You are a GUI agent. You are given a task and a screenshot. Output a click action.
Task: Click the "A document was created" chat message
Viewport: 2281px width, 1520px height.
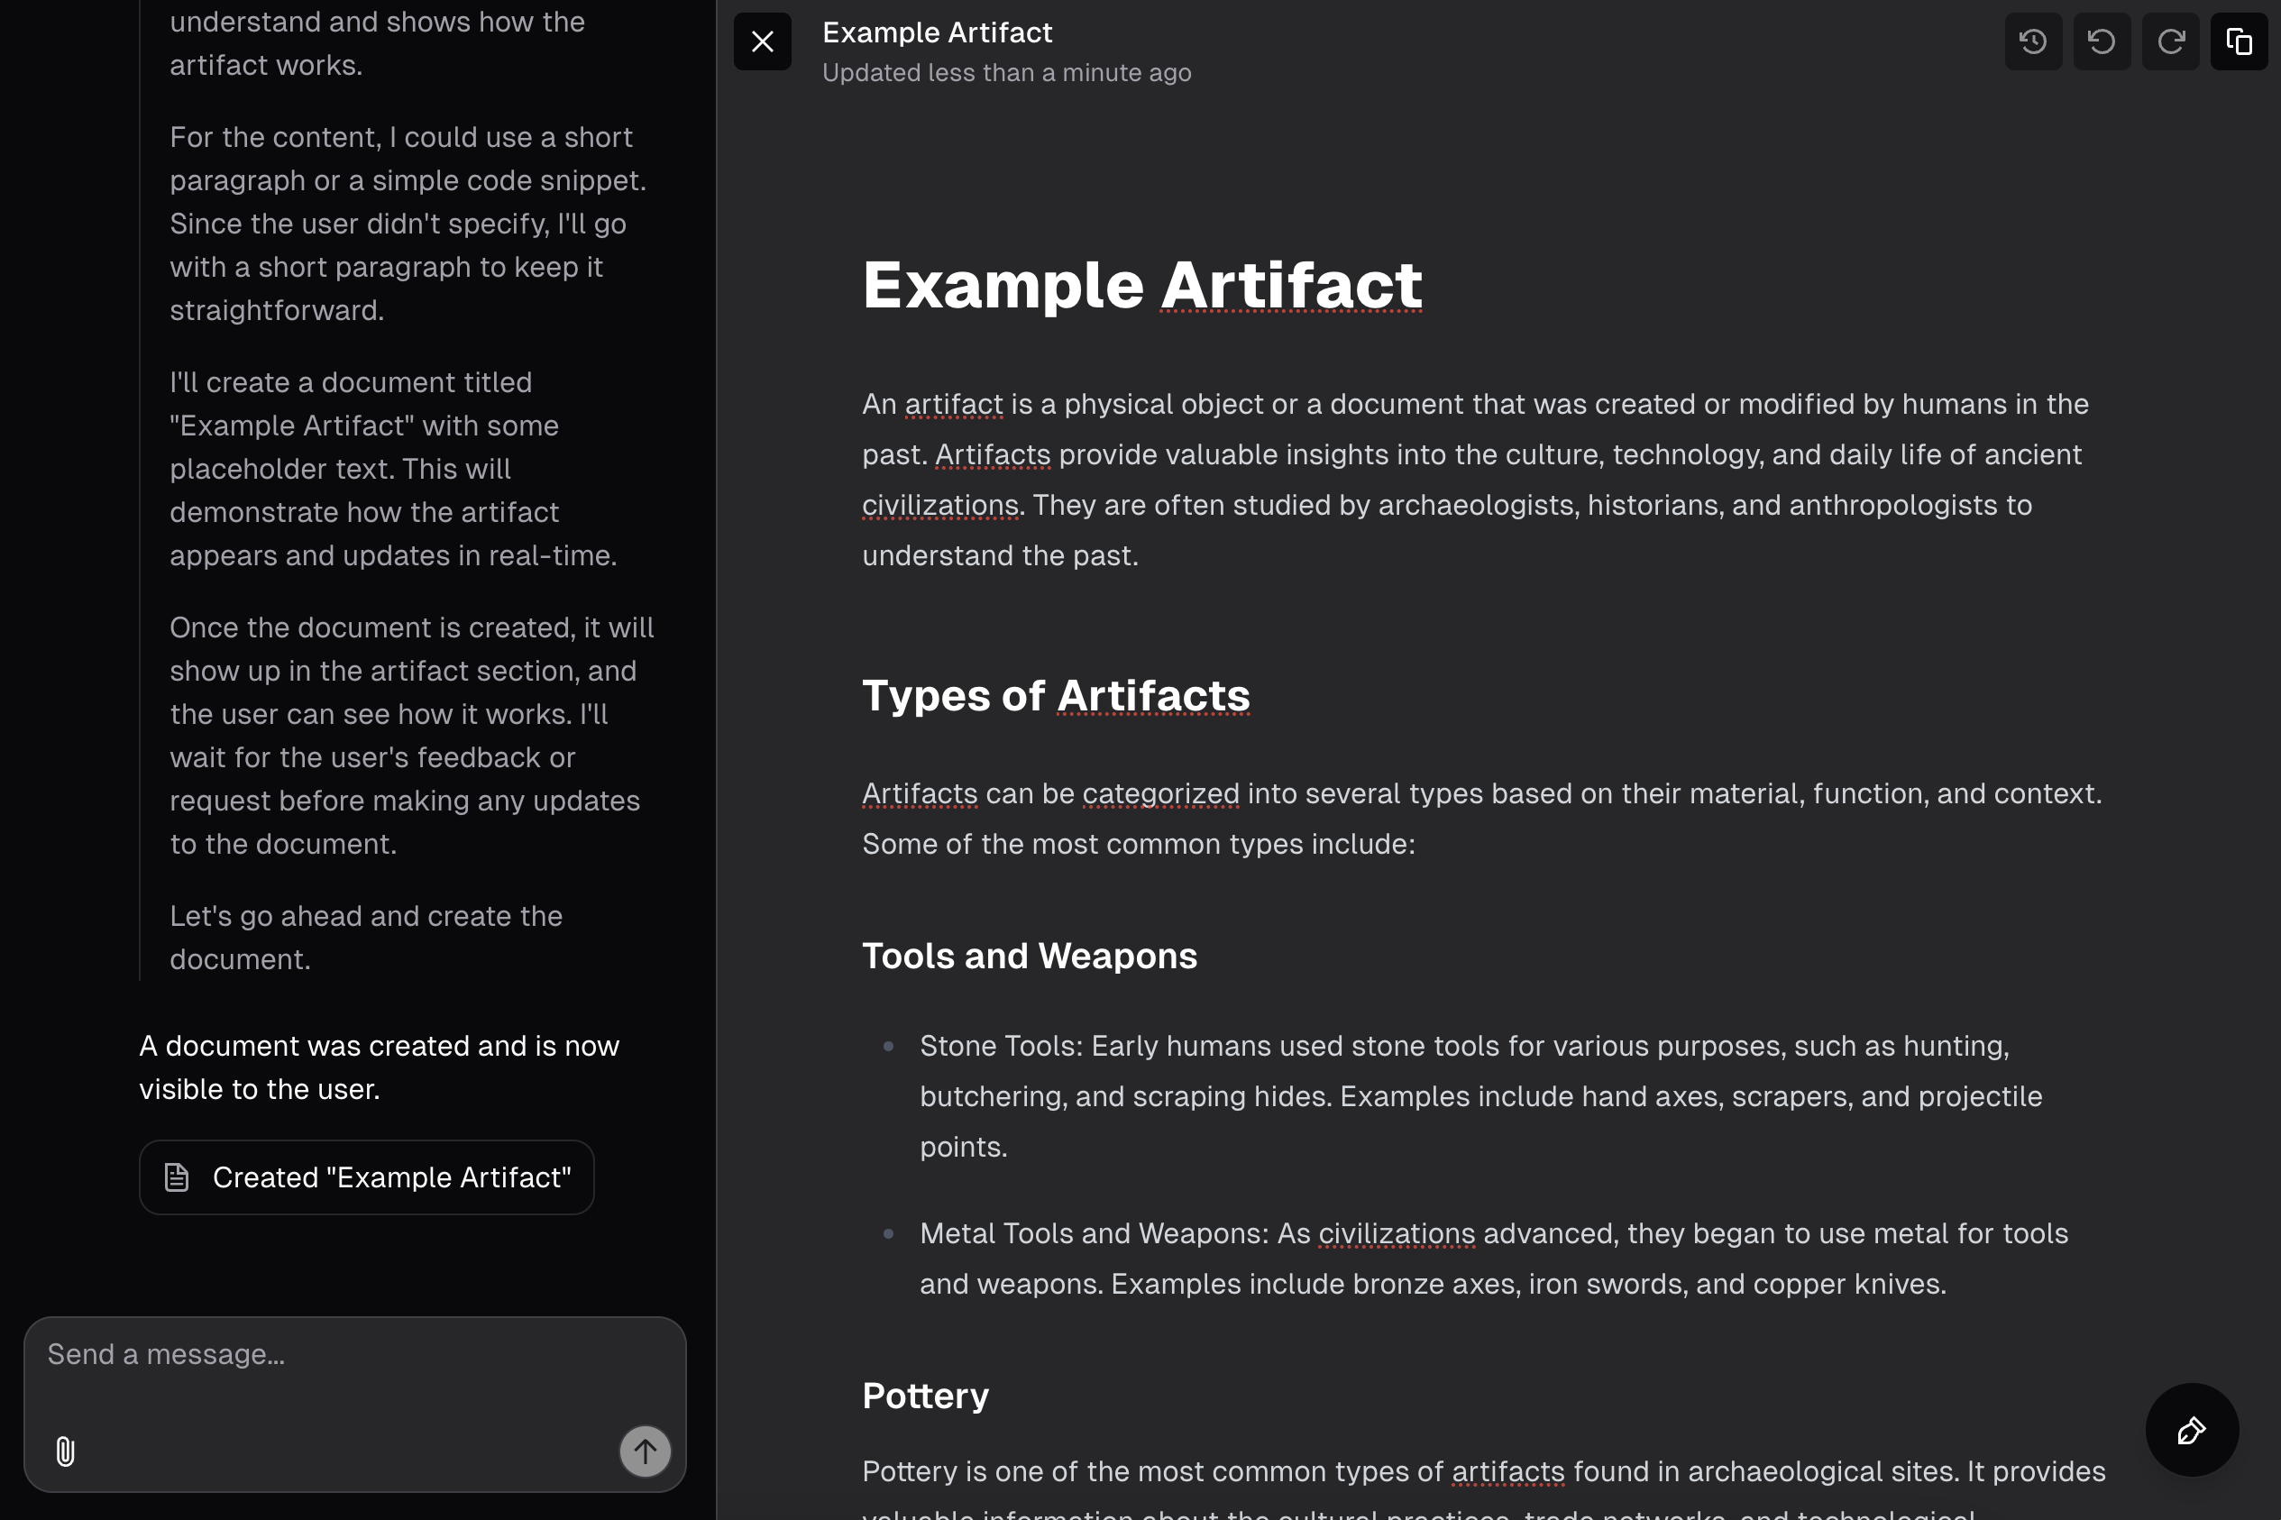[x=379, y=1067]
